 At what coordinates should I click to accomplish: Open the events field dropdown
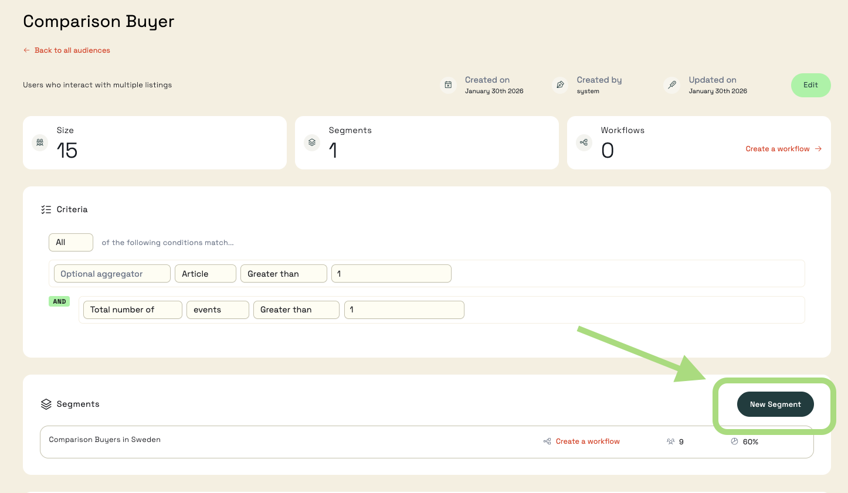pyautogui.click(x=218, y=310)
